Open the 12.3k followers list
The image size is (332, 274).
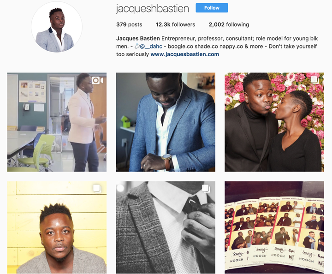click(x=175, y=24)
